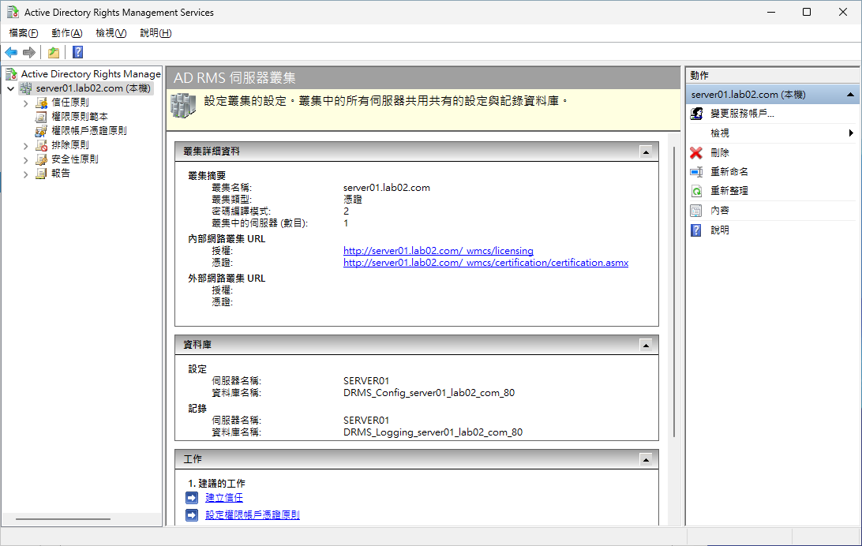The width and height of the screenshot is (862, 546).
Task: Select 安全性原則 in the tree
Action: coord(75,159)
